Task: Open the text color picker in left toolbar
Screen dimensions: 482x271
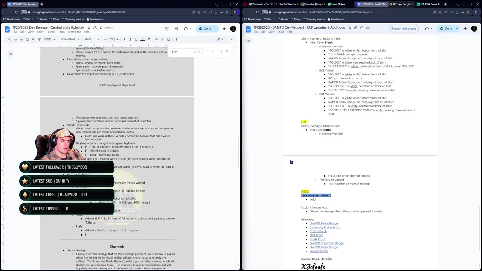Action: point(142,39)
